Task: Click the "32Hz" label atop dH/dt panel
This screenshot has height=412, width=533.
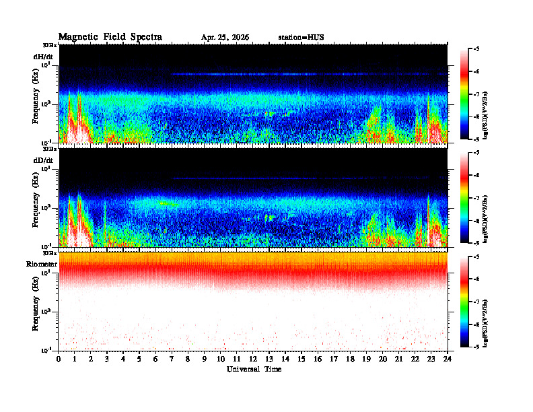Action: (50, 45)
